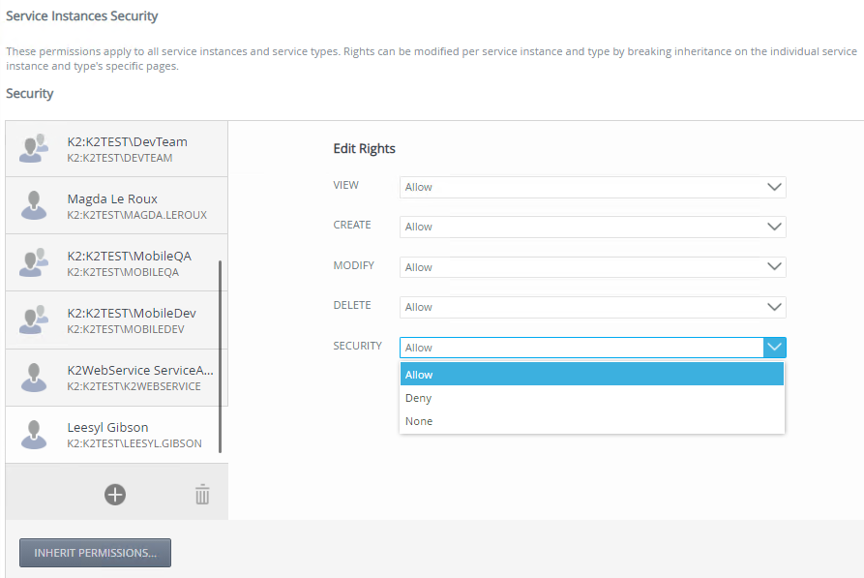Select the Magda Le Roux name entry
This screenshot has height=578, width=864.
coord(112,199)
